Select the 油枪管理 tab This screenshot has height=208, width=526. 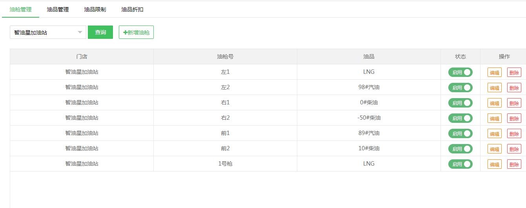tap(20, 9)
